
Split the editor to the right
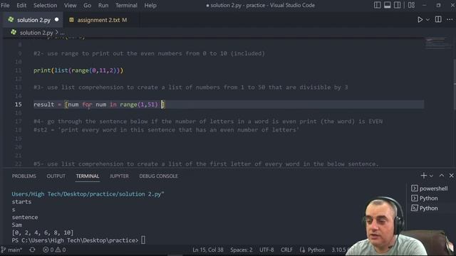pos(438,19)
